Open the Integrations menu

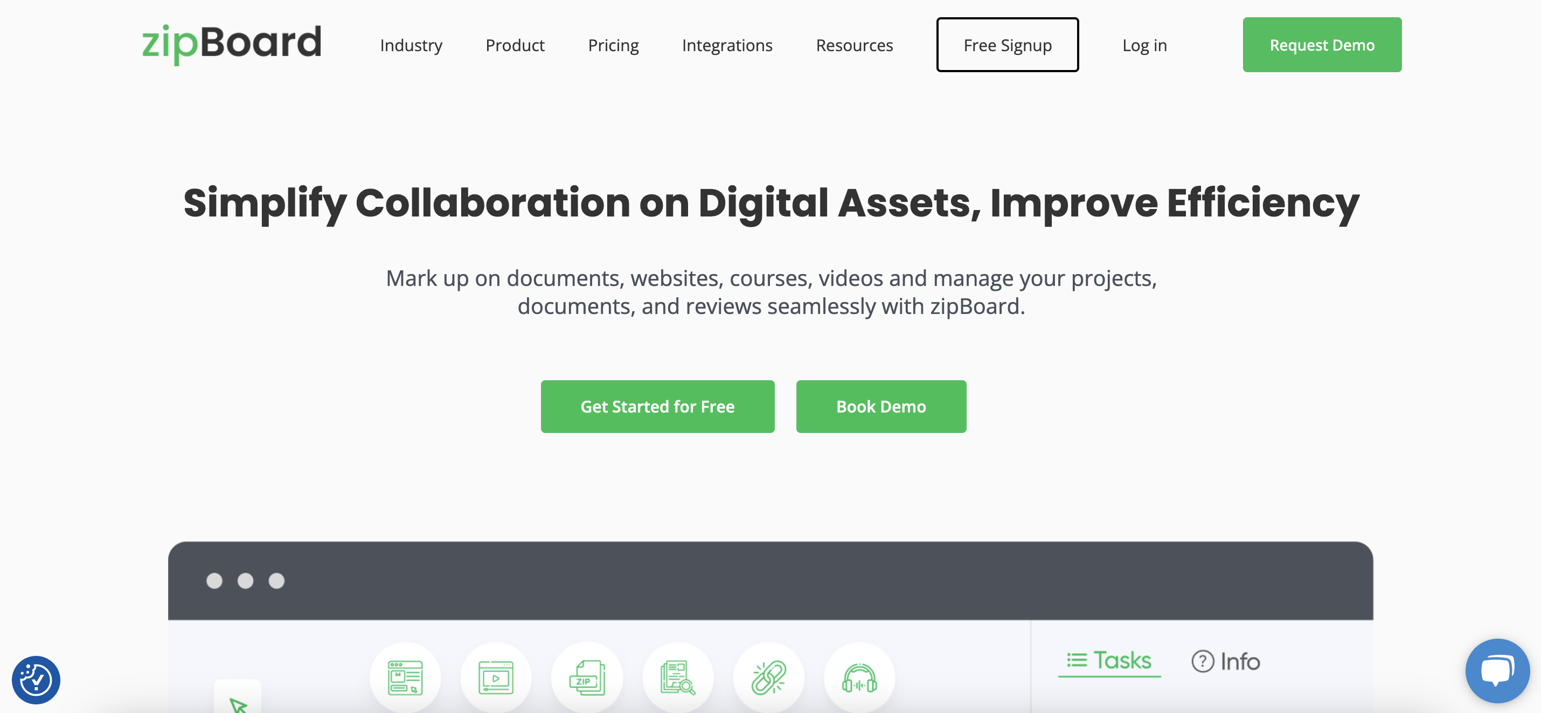coord(727,45)
